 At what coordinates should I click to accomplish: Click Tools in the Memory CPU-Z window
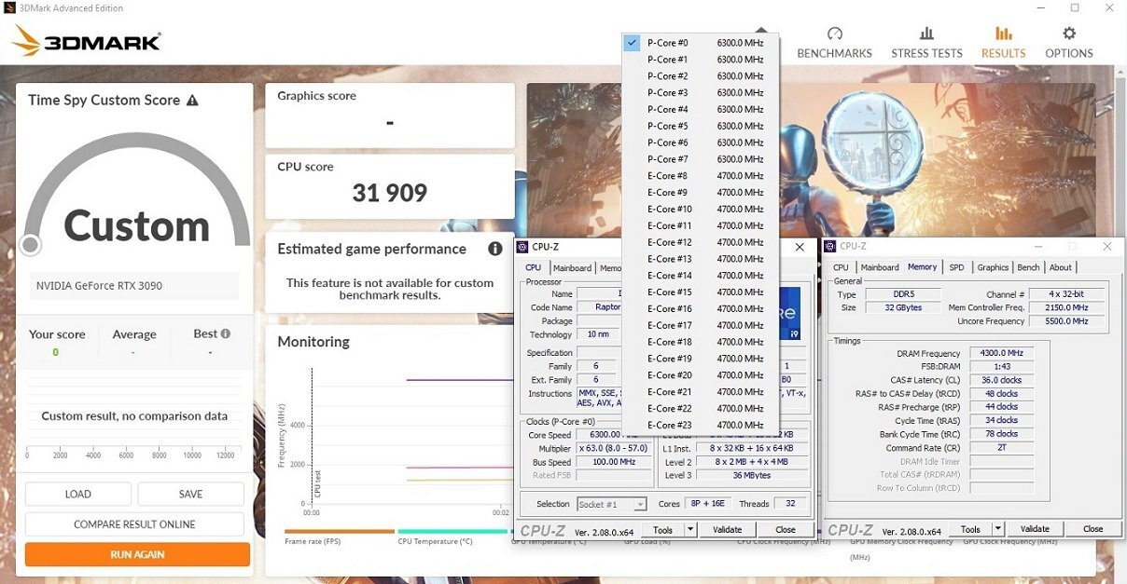click(970, 529)
